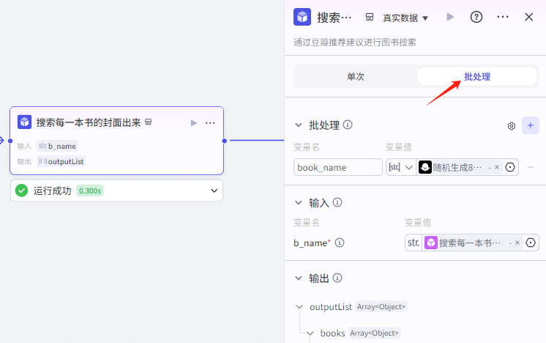Collapse the 输出 section
546x343 pixels.
(299, 279)
